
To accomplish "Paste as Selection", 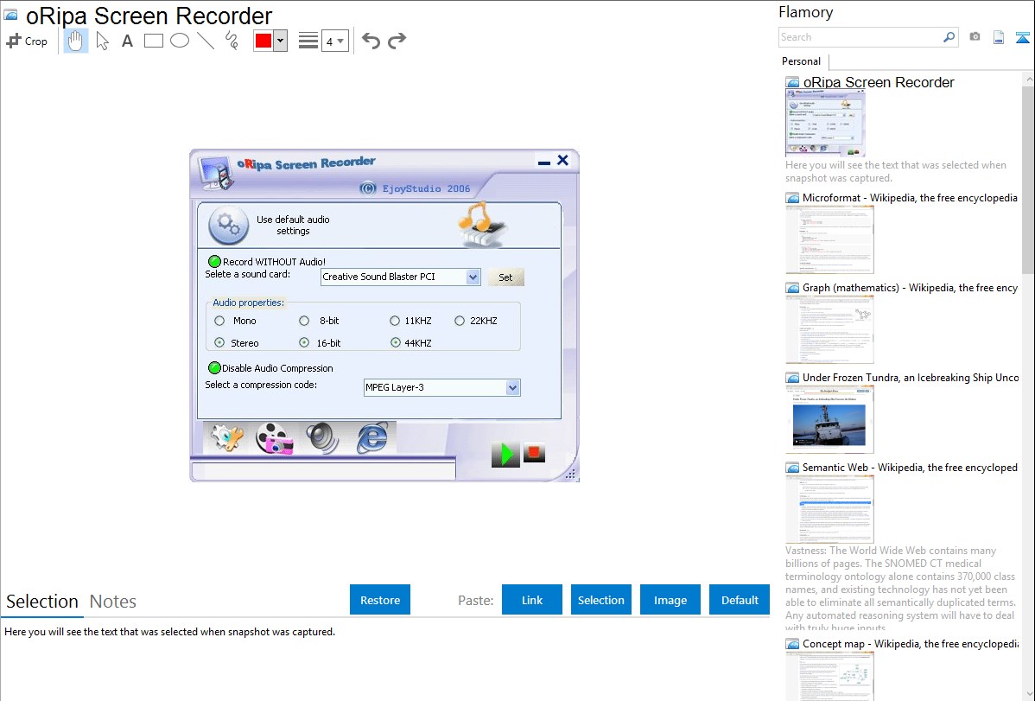I will (600, 600).
